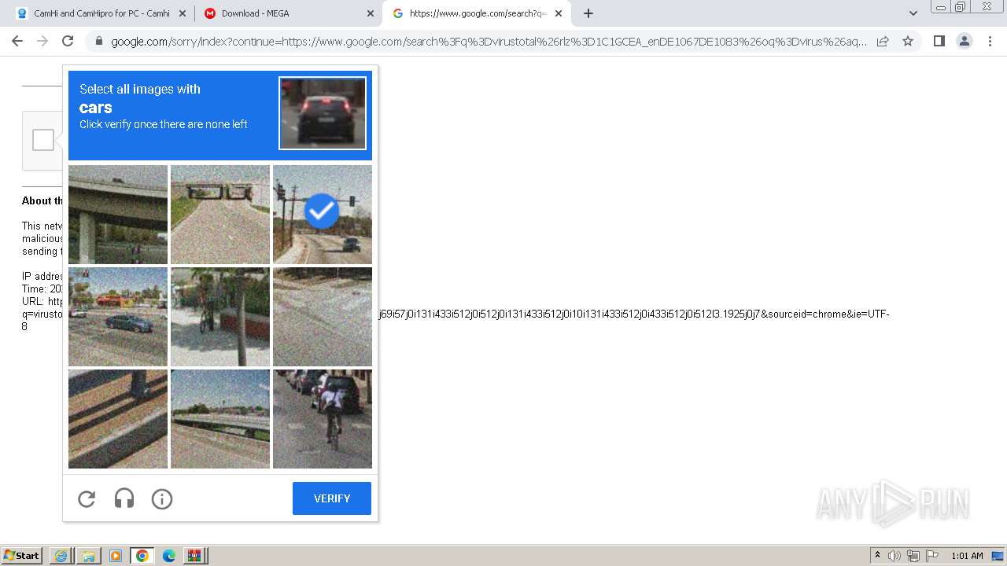Share this page icon

[x=883, y=41]
